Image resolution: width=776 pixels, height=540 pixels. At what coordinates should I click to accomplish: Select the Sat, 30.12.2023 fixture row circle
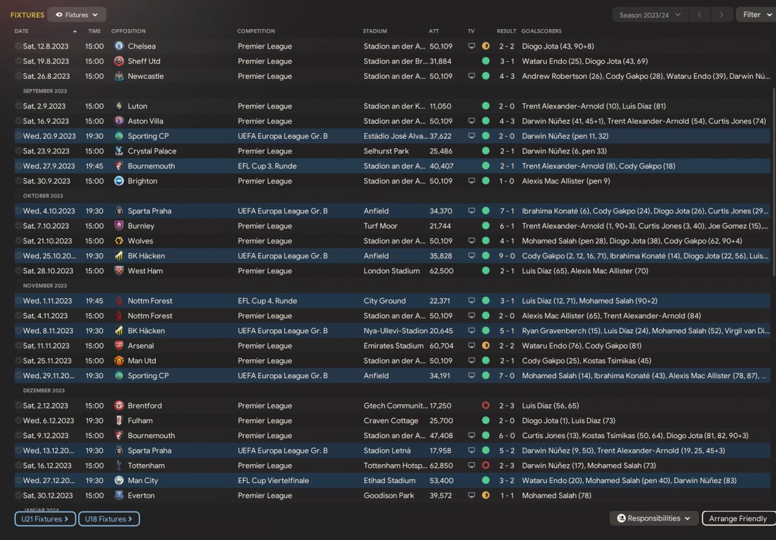point(18,496)
